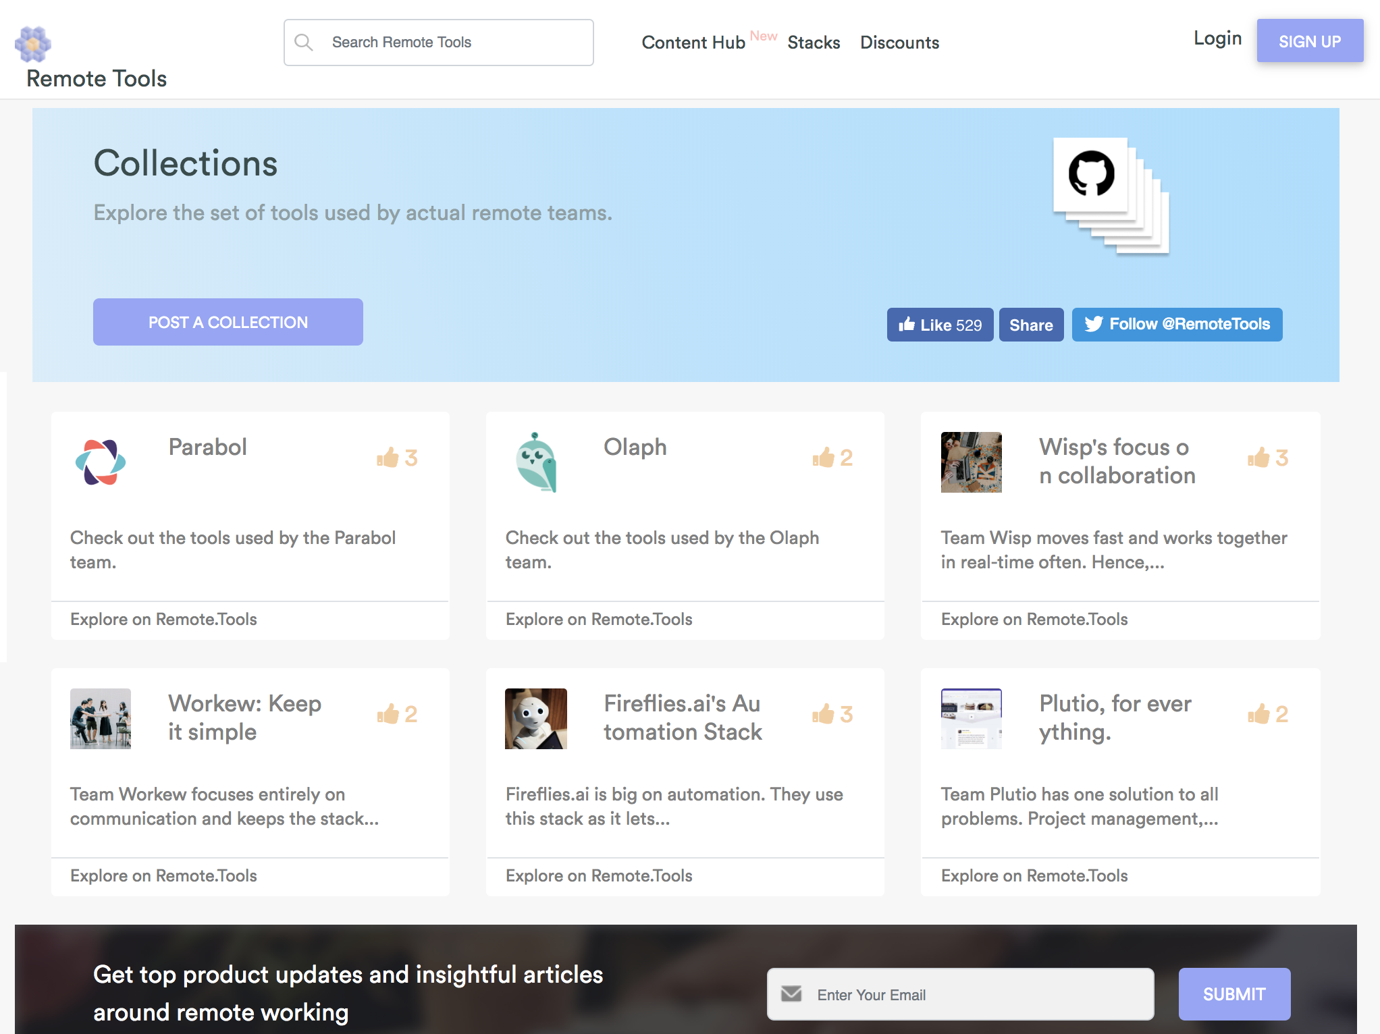Viewport: 1380px width, 1034px height.
Task: Open the Fireflies.ai robot thumbnail
Action: pyautogui.click(x=536, y=719)
